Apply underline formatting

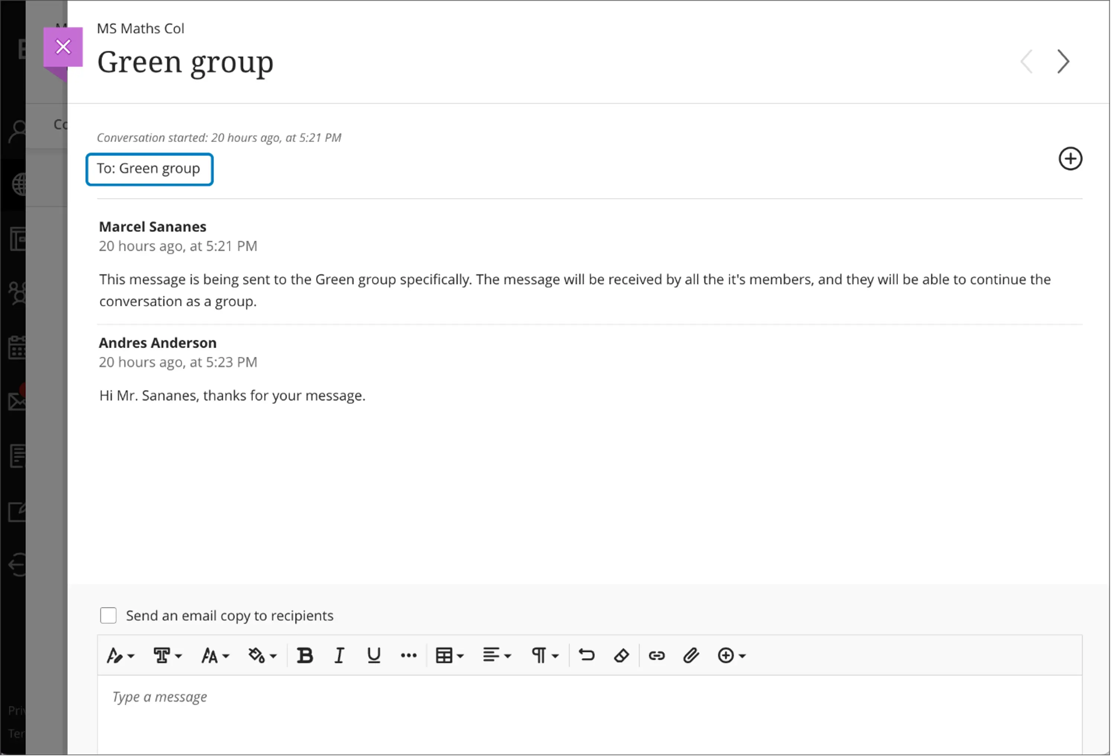(x=373, y=656)
